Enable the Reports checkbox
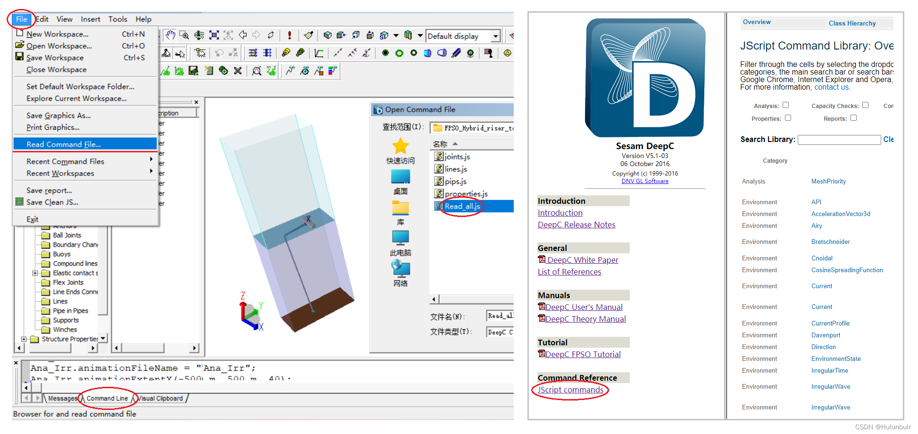The height and width of the screenshot is (434, 918). [x=853, y=118]
